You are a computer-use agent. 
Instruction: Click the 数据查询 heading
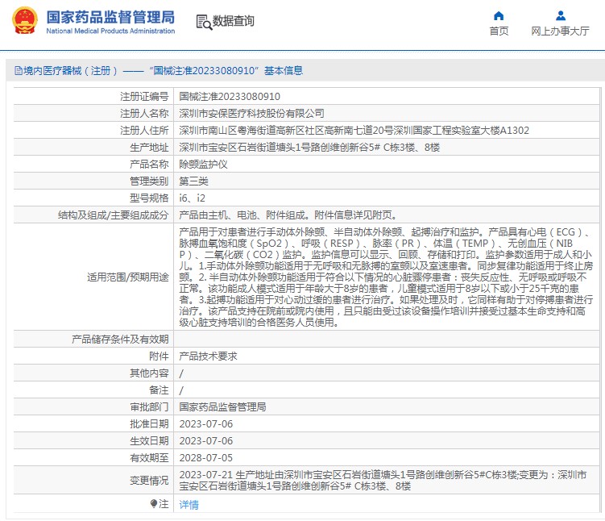(233, 21)
